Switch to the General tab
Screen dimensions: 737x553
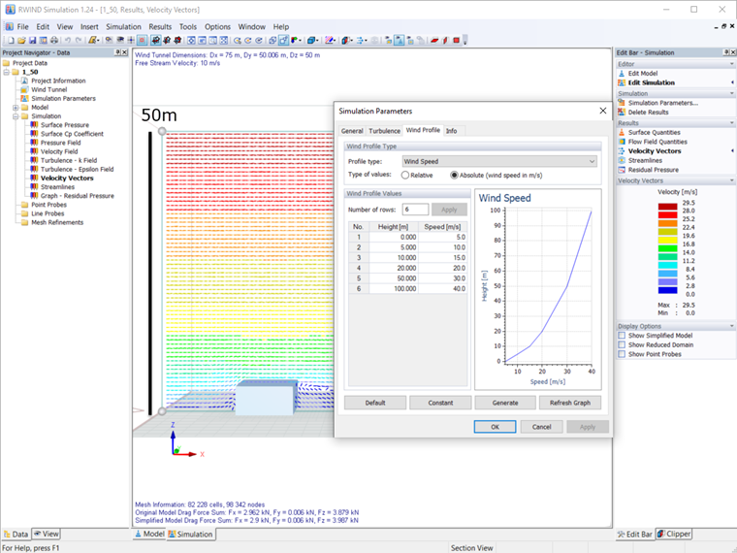point(352,131)
